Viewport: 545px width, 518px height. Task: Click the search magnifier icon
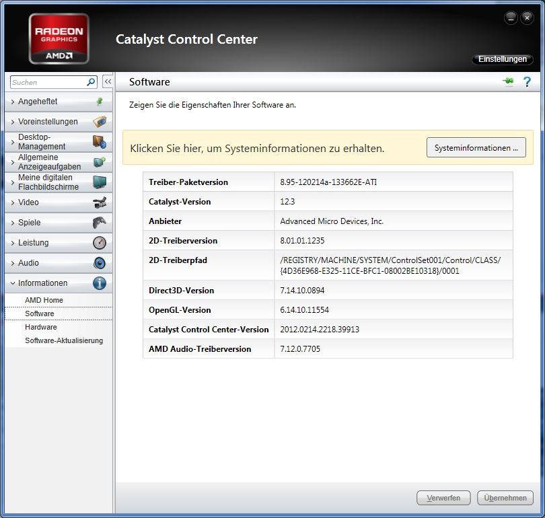91,82
